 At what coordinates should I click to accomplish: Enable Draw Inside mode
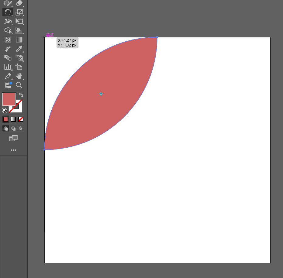pos(21,129)
